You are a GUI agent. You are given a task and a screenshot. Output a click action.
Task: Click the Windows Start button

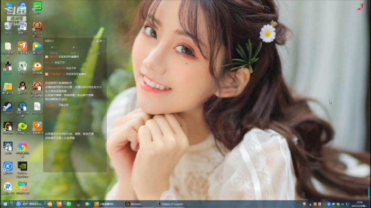[x=5, y=204]
